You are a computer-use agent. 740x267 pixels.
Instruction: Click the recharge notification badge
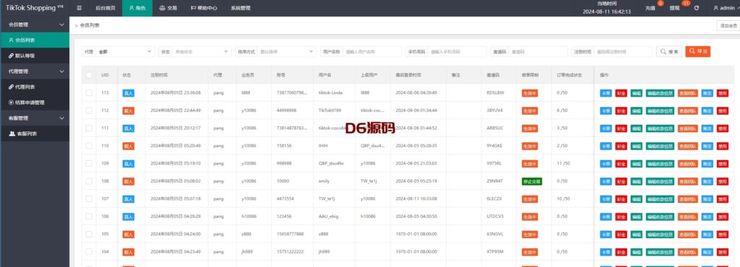tap(661, 4)
